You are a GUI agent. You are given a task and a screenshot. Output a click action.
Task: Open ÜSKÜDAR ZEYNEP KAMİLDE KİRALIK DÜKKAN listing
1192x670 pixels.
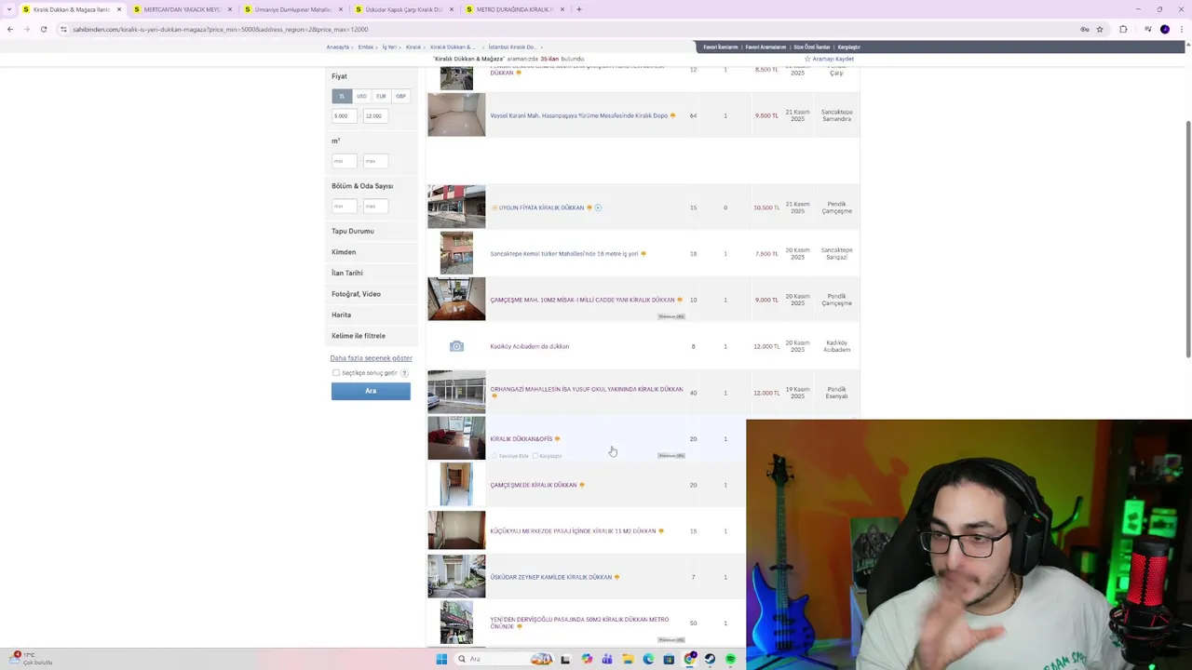(x=550, y=577)
